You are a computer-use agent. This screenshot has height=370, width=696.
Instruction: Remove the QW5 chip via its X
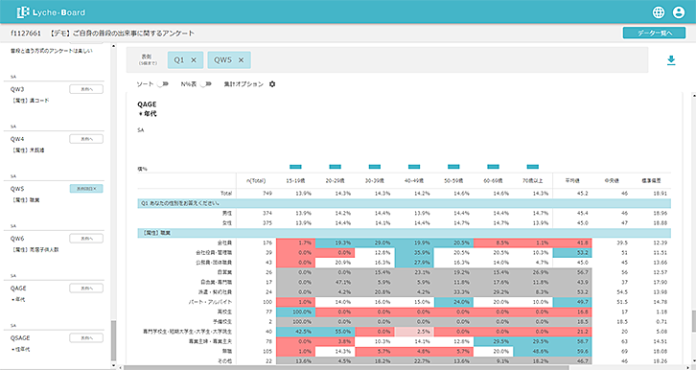[x=241, y=59]
